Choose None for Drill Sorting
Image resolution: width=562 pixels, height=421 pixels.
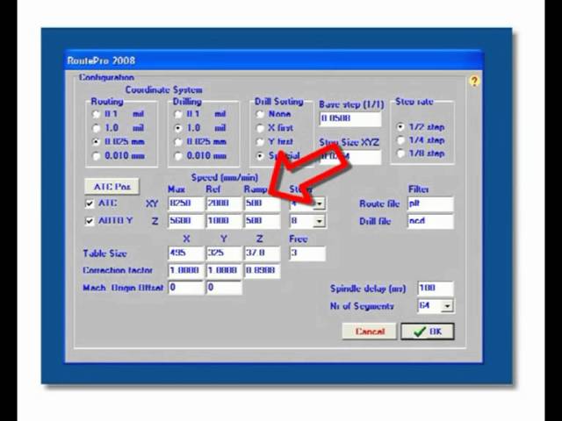[x=260, y=114]
